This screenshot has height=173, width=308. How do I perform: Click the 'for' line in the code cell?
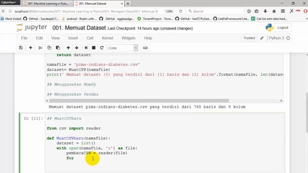[70, 158]
